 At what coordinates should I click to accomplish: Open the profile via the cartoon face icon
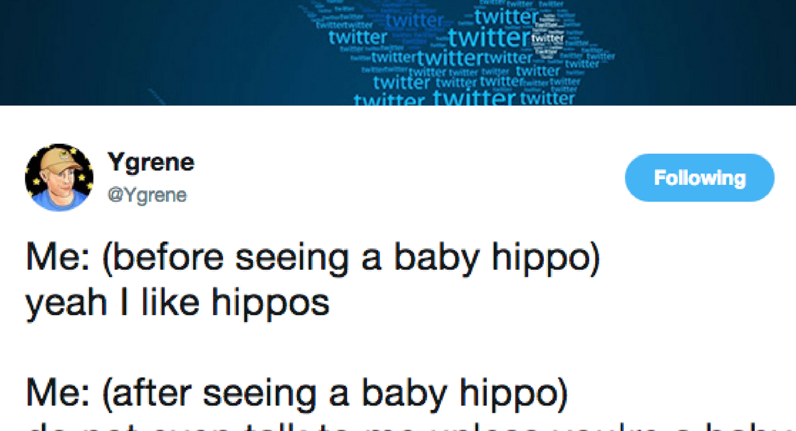coord(59,177)
